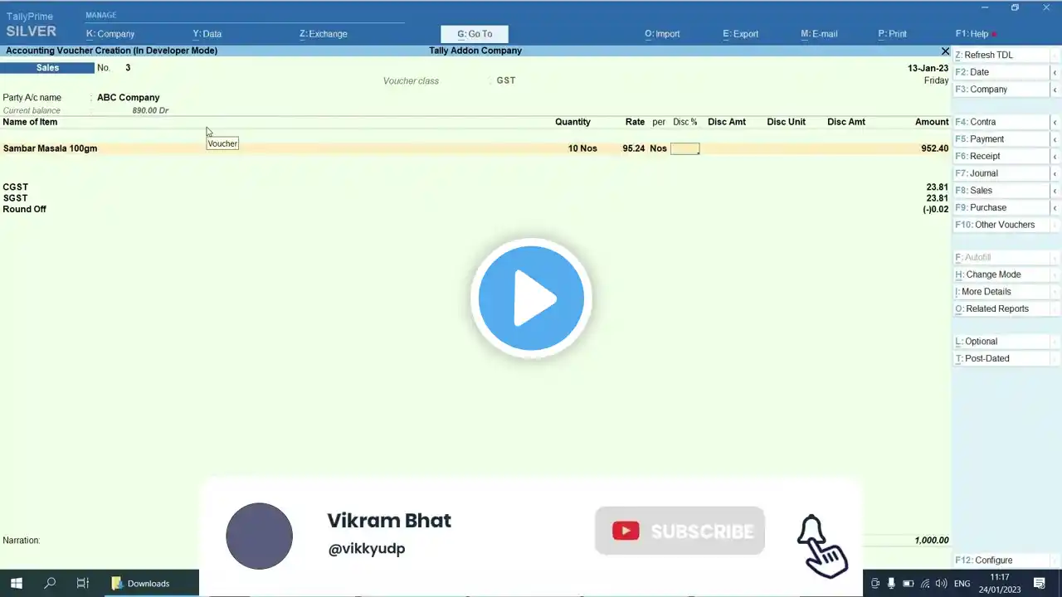
Task: Open the G: Go To menu
Action: [475, 34]
